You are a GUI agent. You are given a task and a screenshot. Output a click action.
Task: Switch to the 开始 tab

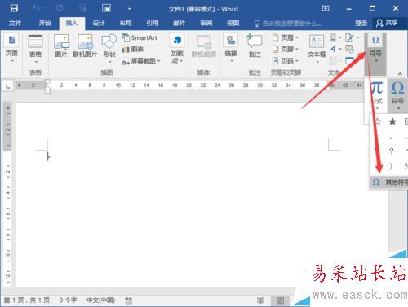(x=45, y=23)
